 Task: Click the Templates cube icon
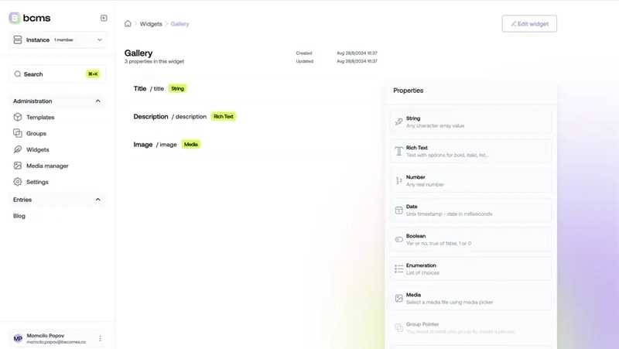click(17, 117)
